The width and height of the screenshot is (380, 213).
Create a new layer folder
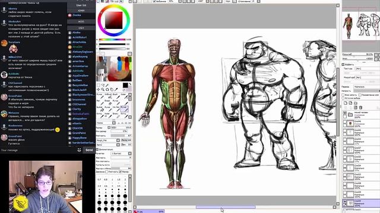pyautogui.click(x=356, y=103)
